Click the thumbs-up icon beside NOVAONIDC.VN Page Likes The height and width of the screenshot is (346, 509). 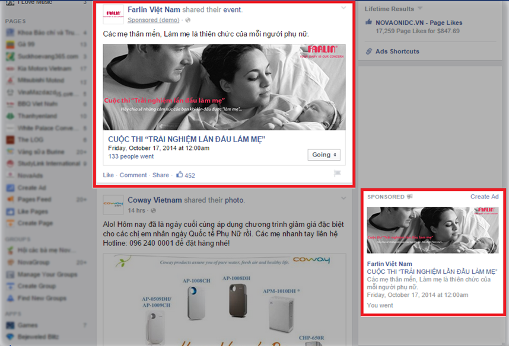[368, 22]
